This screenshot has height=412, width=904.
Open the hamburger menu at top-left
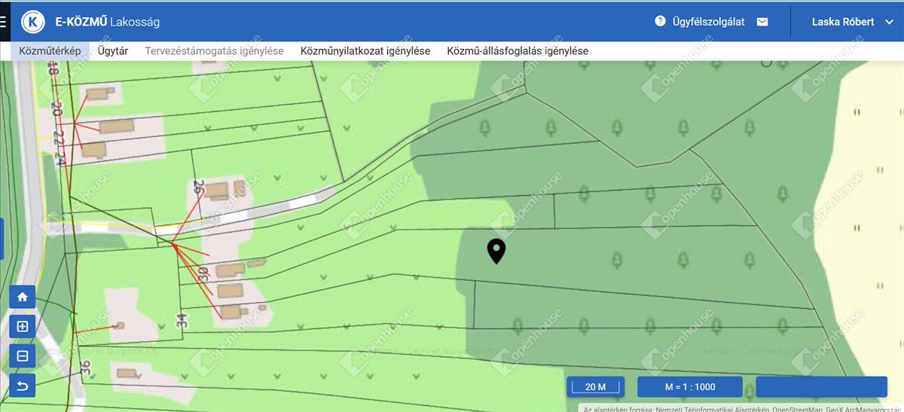(3, 21)
